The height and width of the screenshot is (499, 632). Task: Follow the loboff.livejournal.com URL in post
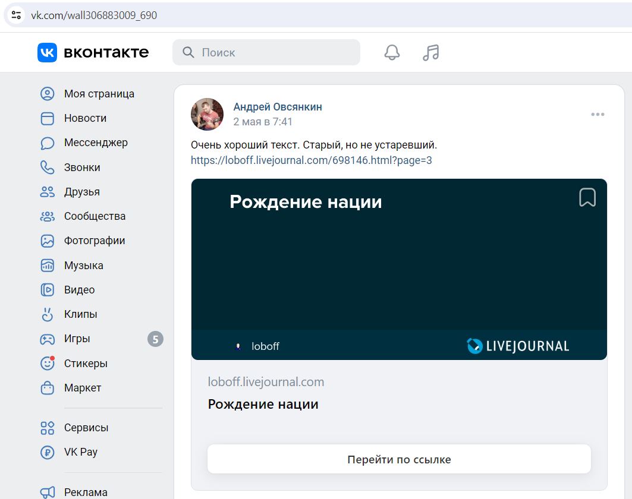pyautogui.click(x=311, y=160)
